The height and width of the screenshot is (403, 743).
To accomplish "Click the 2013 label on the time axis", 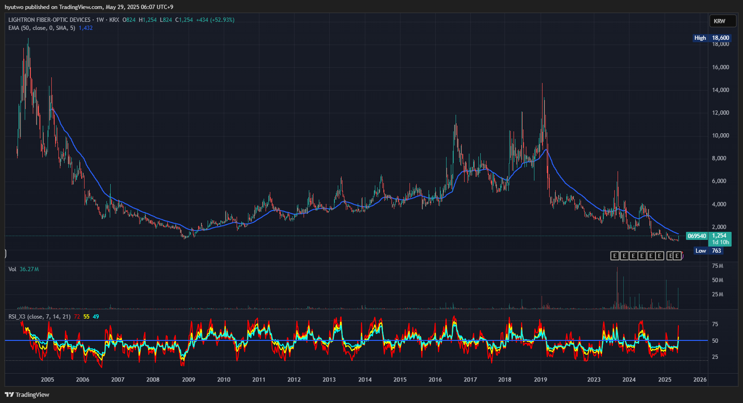I will tap(329, 379).
